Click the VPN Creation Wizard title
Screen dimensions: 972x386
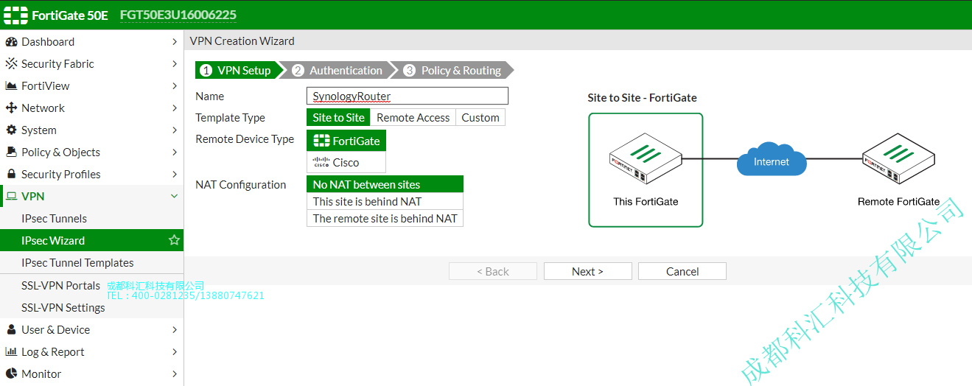[242, 41]
